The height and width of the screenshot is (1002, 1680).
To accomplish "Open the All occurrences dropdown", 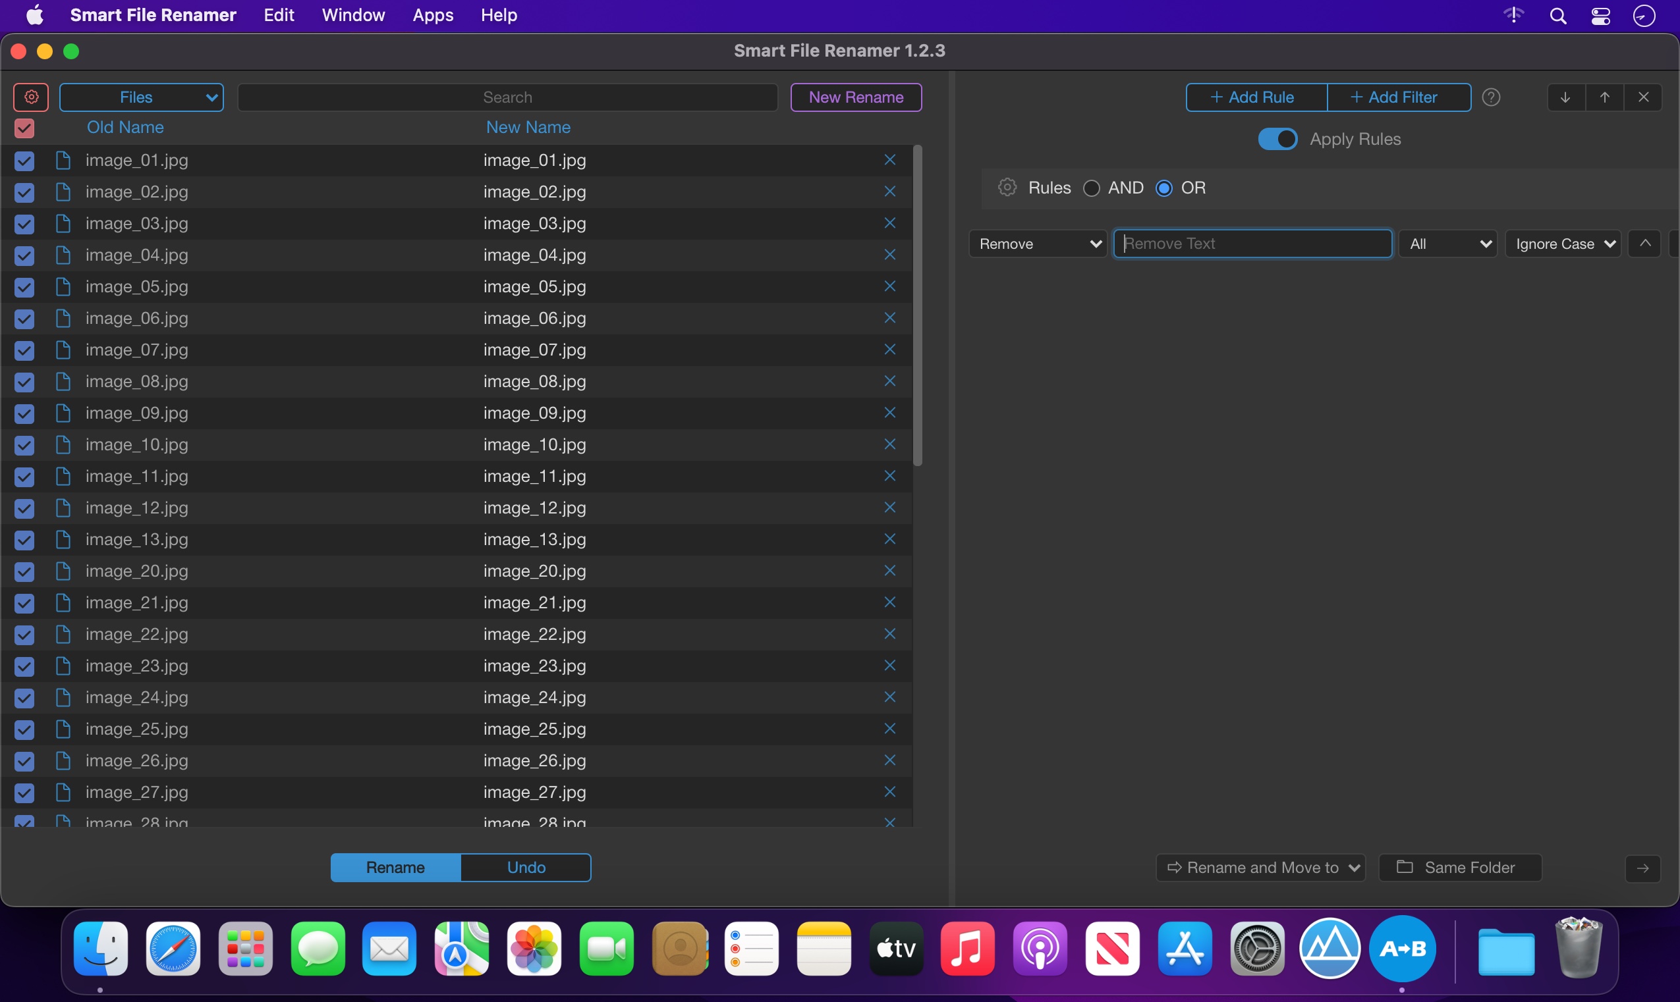I will (1447, 244).
